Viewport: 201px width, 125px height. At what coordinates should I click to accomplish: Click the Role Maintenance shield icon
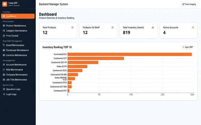4,70
